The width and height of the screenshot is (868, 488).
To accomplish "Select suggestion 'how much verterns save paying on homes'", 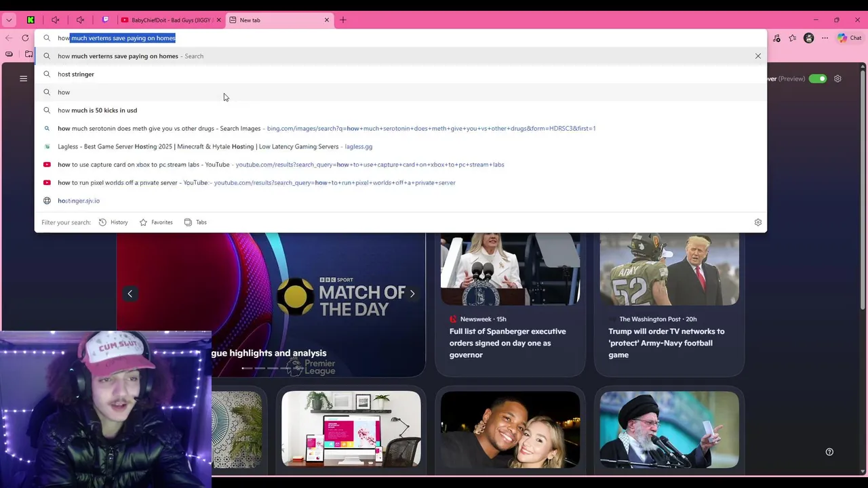I will tap(400, 56).
